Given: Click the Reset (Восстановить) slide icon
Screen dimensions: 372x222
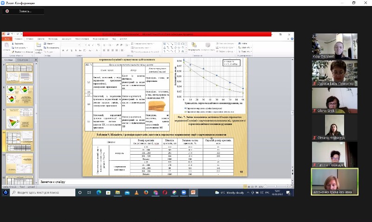Looking at the screenshot, I should point(45,48).
